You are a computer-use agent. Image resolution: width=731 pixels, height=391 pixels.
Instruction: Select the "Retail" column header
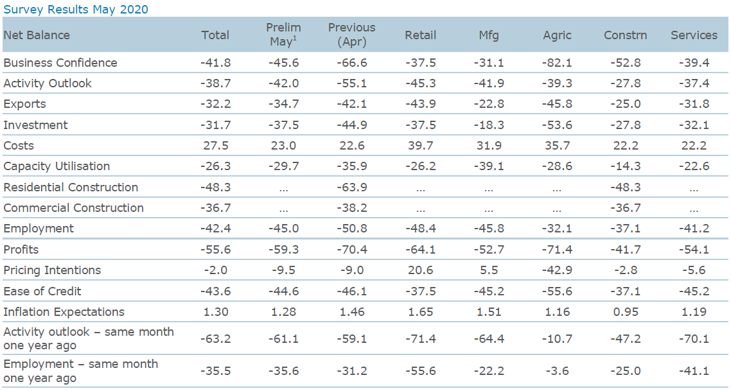421,35
